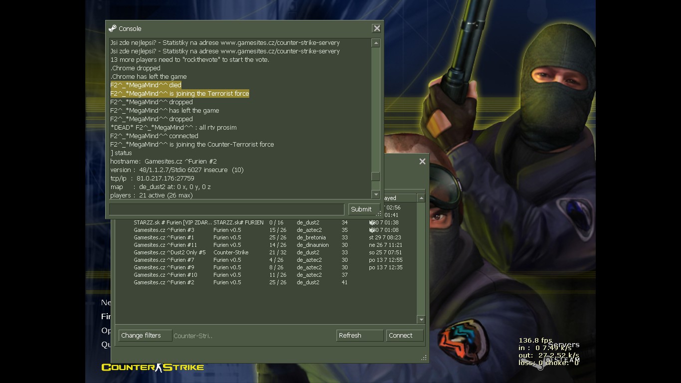Click the Console window resize grip

[x=378, y=214]
